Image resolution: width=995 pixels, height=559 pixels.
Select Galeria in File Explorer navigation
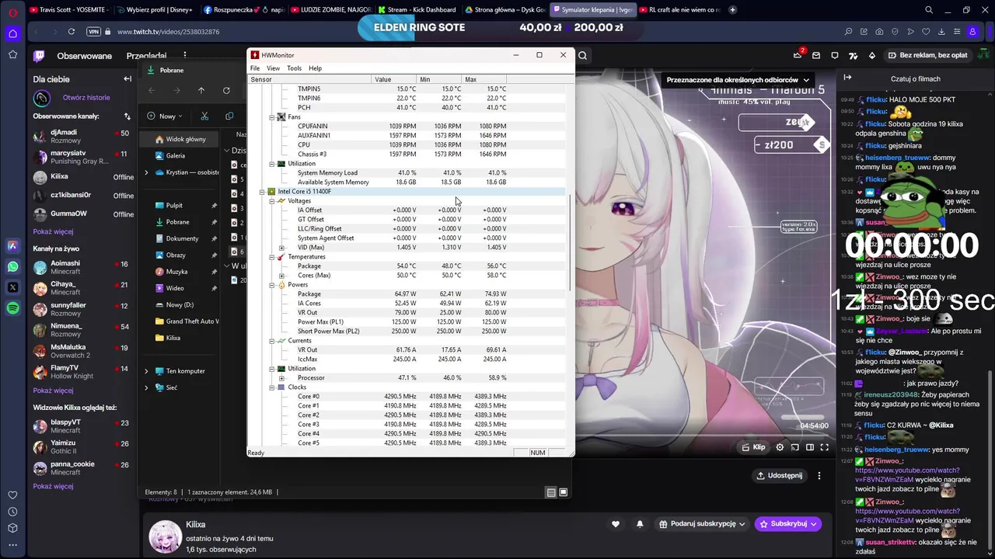pyautogui.click(x=176, y=156)
